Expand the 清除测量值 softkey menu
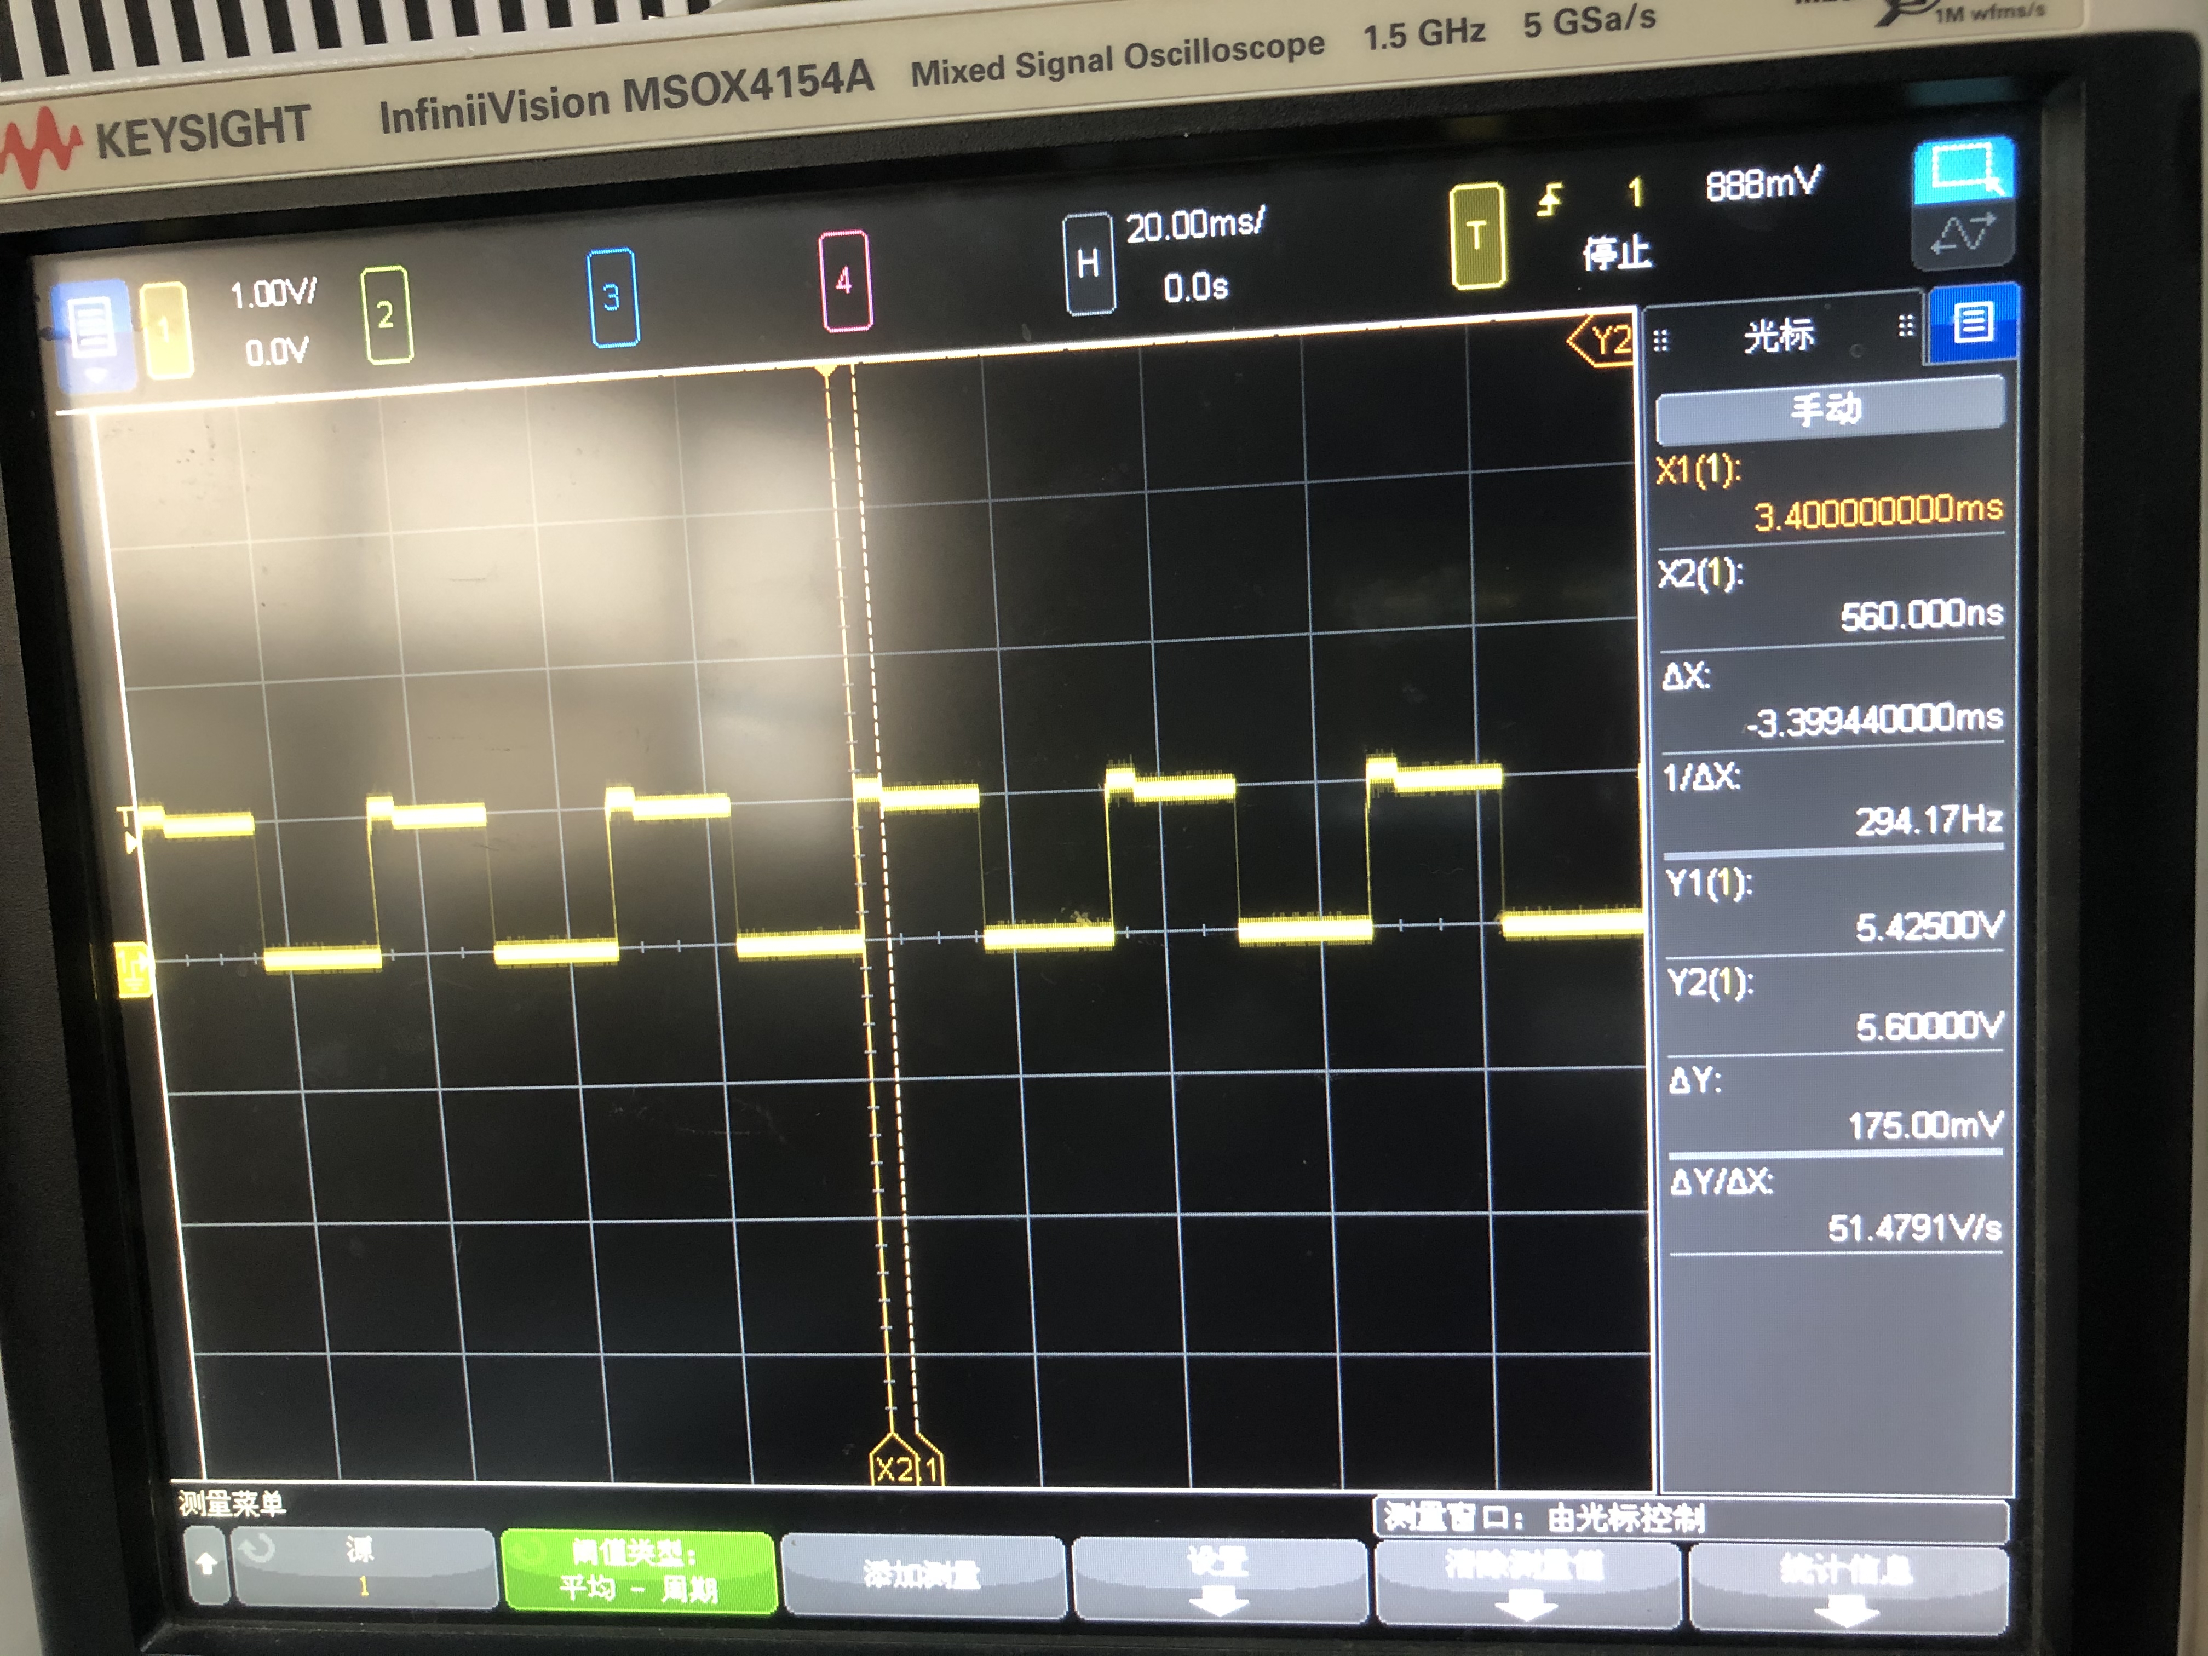This screenshot has width=2208, height=1656. pos(1525,1581)
